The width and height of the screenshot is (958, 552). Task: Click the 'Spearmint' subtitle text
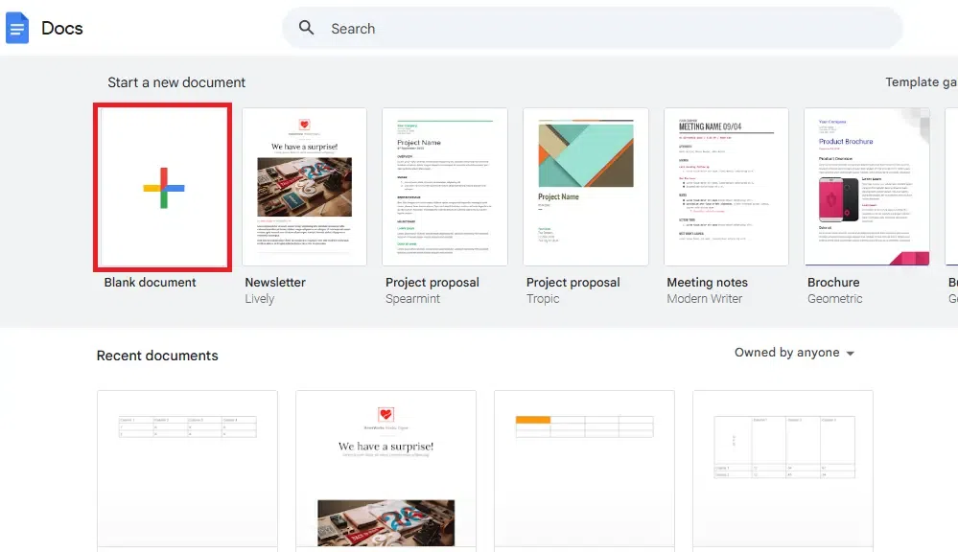[412, 299]
